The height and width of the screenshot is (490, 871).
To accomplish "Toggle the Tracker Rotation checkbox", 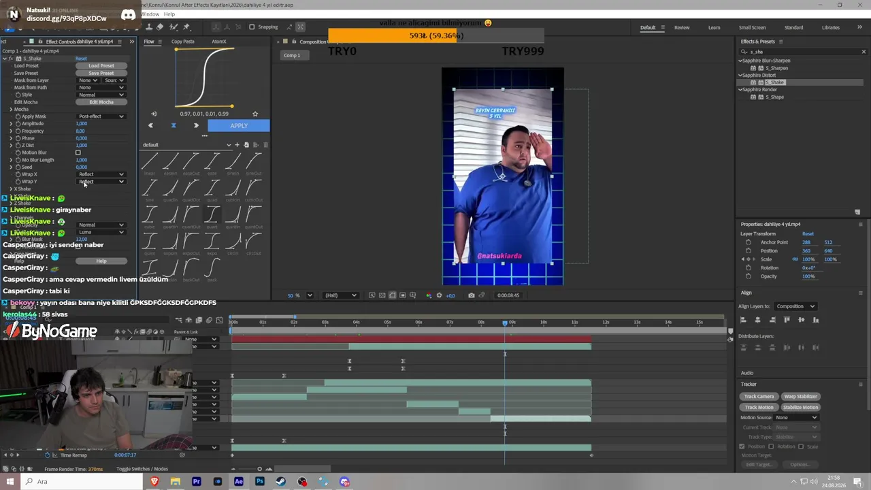I will [771, 446].
